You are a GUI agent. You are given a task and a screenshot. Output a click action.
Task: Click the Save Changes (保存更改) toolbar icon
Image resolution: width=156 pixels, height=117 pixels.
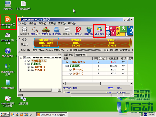pos(25,31)
